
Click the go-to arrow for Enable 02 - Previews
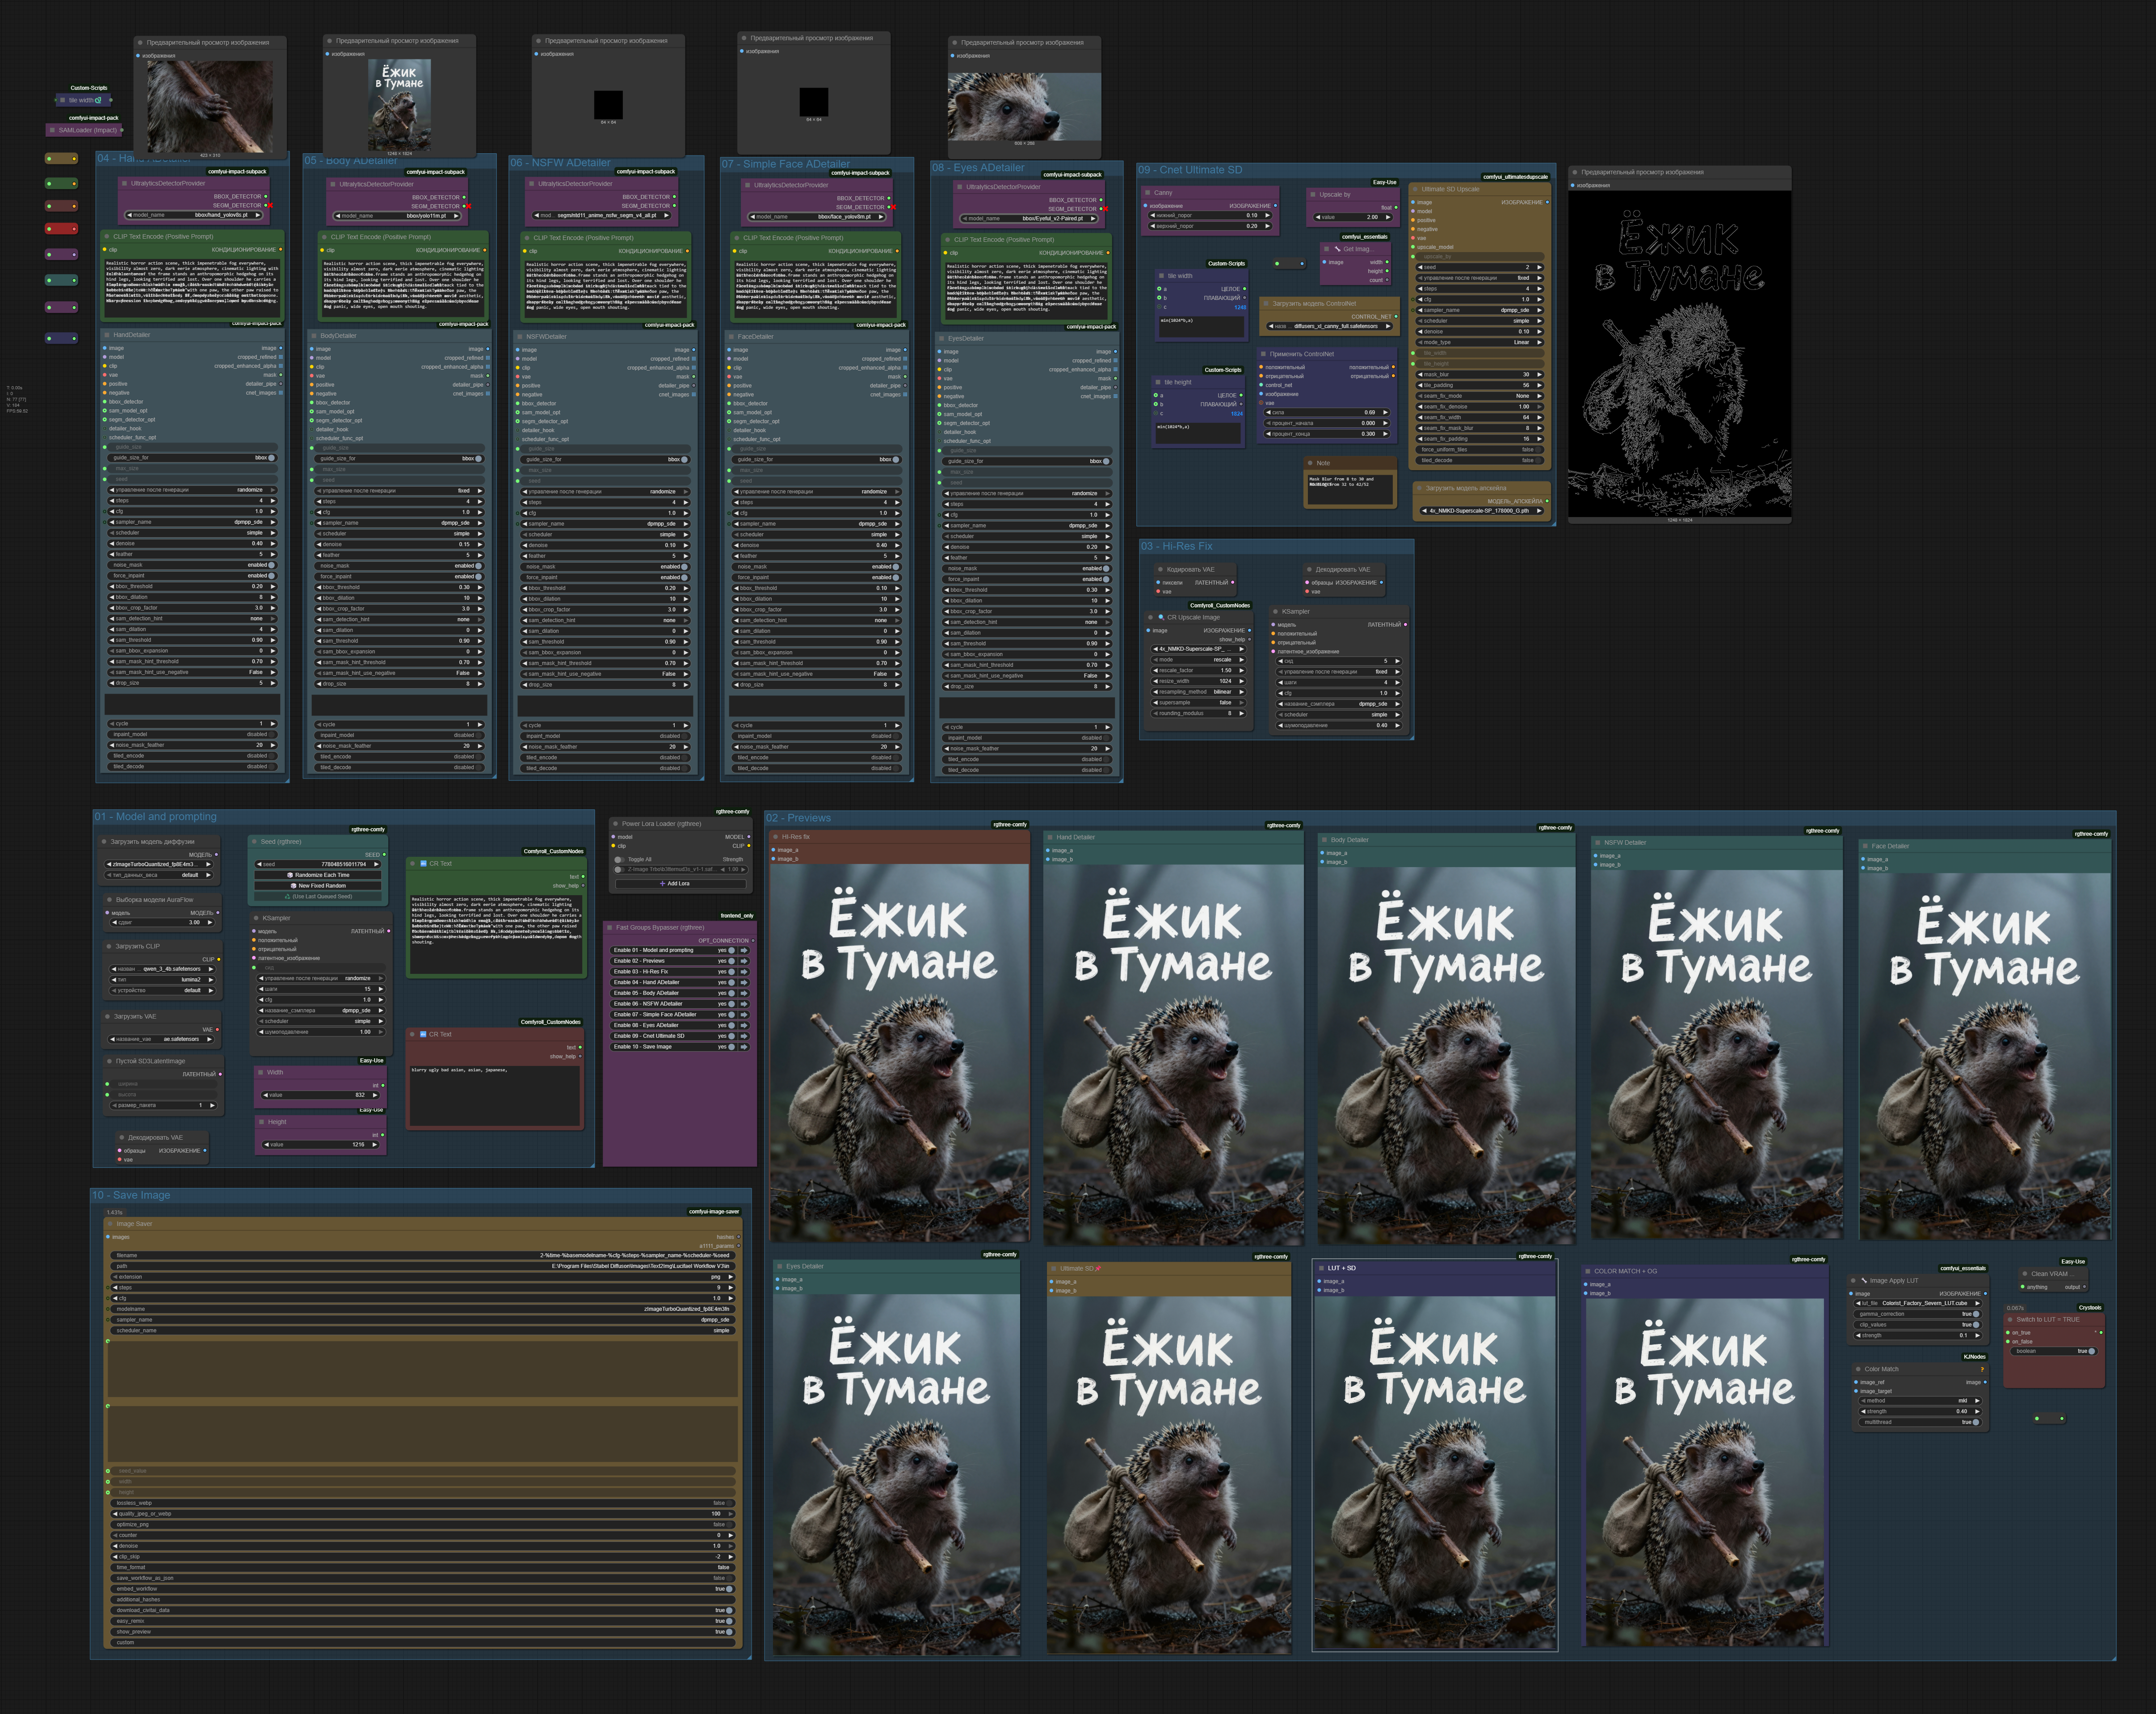click(743, 961)
